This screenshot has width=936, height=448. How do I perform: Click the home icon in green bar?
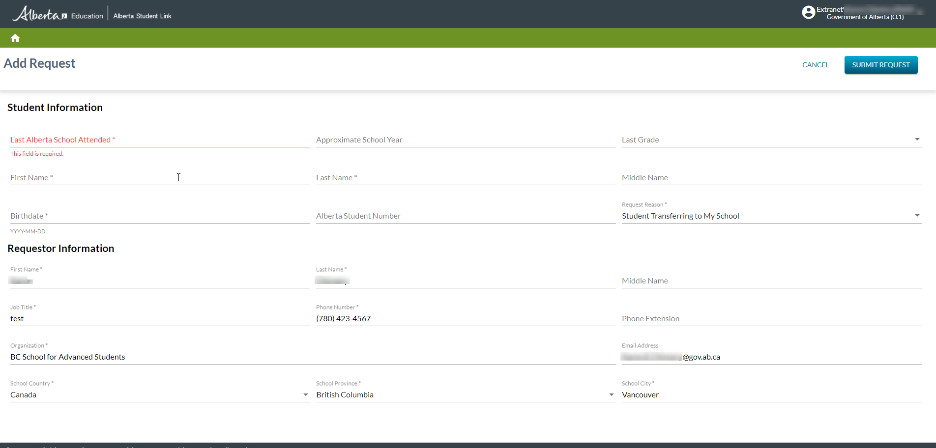pyautogui.click(x=15, y=38)
